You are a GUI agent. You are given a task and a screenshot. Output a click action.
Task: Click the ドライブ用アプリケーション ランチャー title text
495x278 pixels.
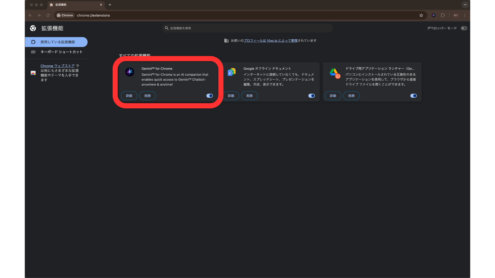(380, 69)
